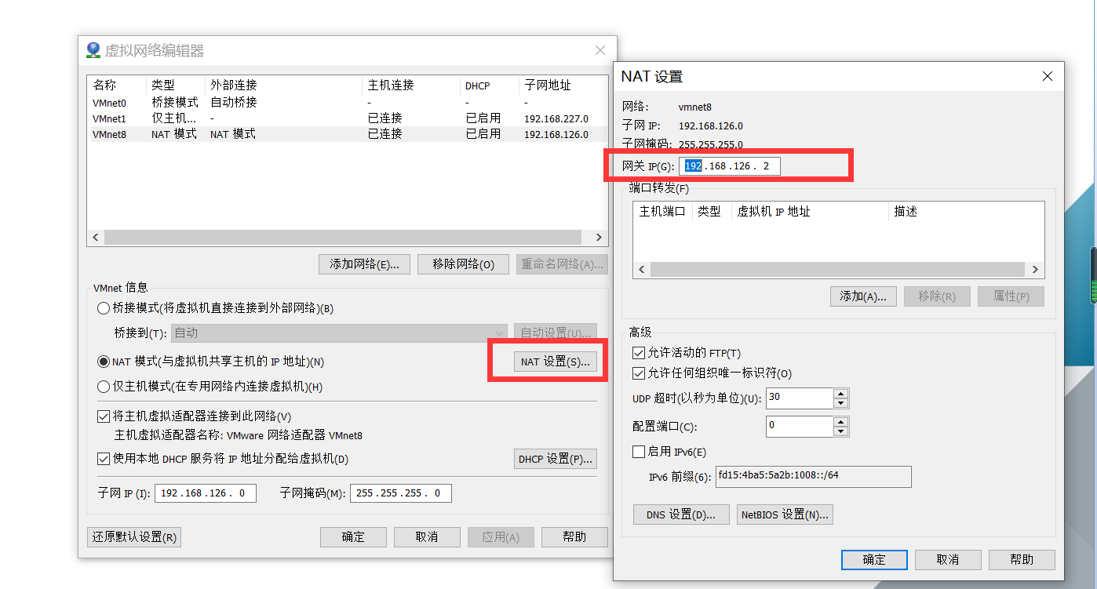This screenshot has height=589, width=1097.
Task: Click 确定 in NAT 设置 dialog
Action: click(874, 560)
